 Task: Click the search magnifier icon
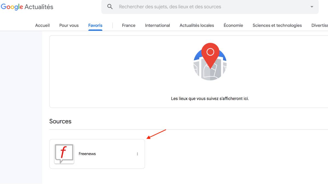pyautogui.click(x=110, y=7)
